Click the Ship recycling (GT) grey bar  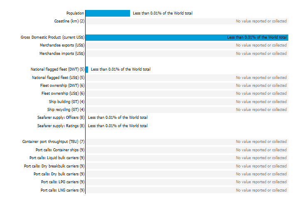pos(187,110)
